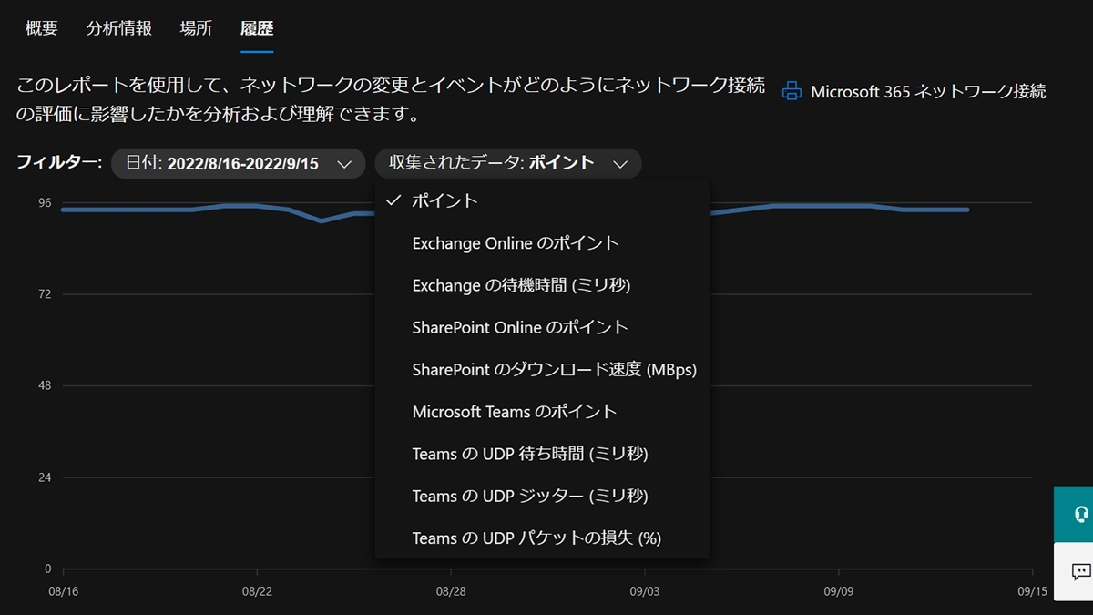Open the 場所 tab

coord(196,28)
